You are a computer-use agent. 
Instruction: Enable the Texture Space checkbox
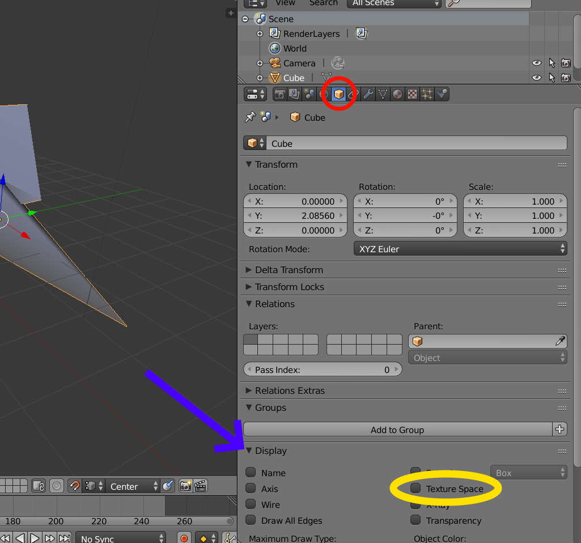[416, 488]
